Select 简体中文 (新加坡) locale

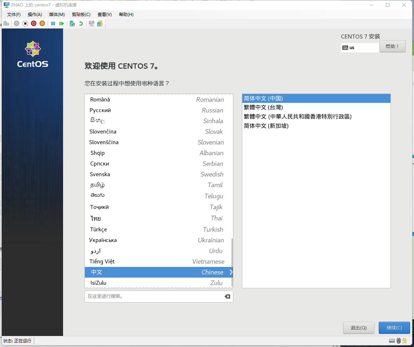point(316,126)
